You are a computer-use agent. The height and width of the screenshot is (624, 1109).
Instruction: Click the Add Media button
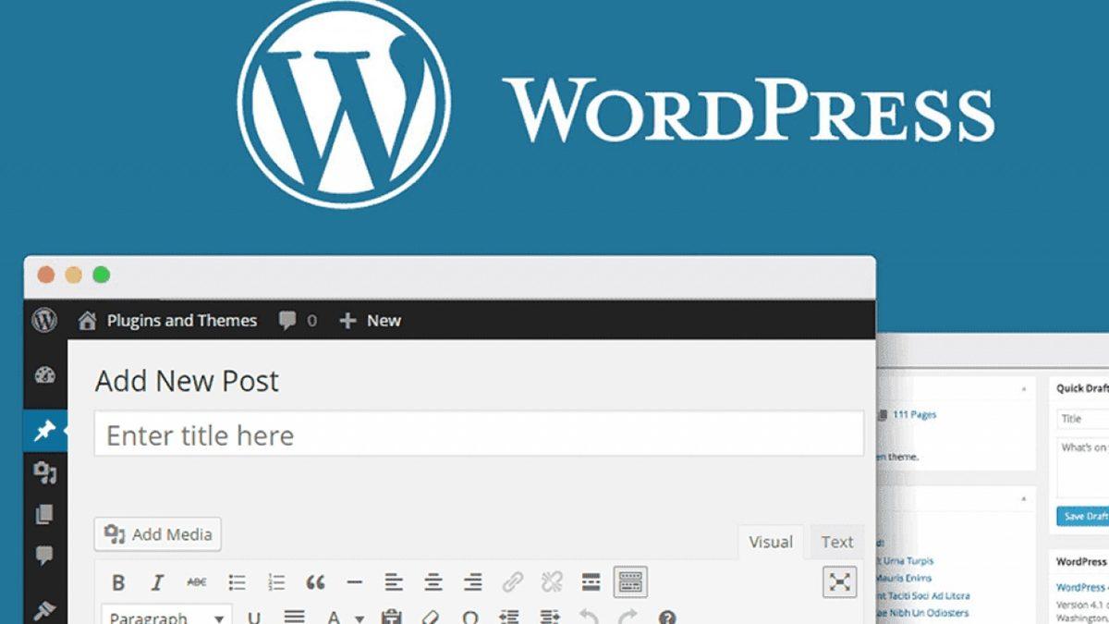click(157, 534)
